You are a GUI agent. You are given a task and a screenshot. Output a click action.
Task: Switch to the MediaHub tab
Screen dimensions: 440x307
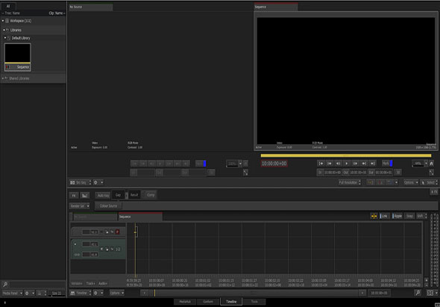tap(185, 301)
